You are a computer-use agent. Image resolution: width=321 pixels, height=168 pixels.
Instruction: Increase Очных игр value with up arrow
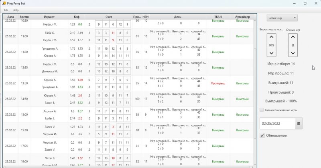click(293, 38)
